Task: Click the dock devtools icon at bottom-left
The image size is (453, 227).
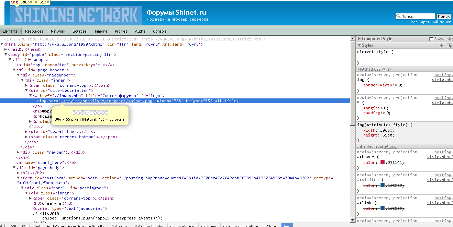Action: tap(4, 226)
